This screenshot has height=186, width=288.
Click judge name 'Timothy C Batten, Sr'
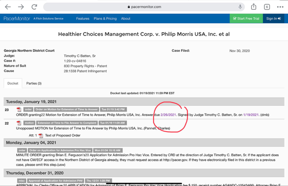(x=80, y=56)
